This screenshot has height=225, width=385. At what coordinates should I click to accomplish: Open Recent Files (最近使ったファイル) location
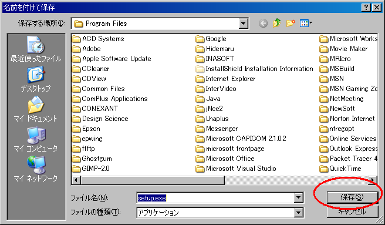(x=36, y=49)
